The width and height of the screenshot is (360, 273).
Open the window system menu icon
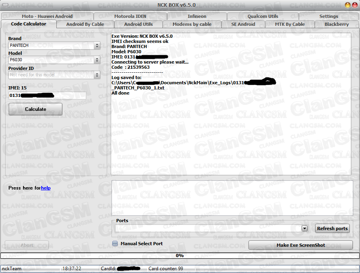5,5
